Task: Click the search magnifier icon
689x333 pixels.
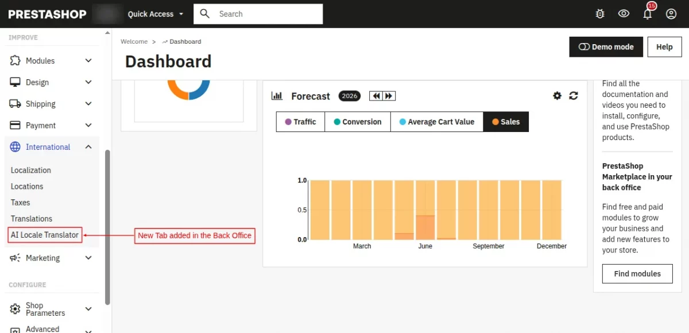Action: [205, 14]
